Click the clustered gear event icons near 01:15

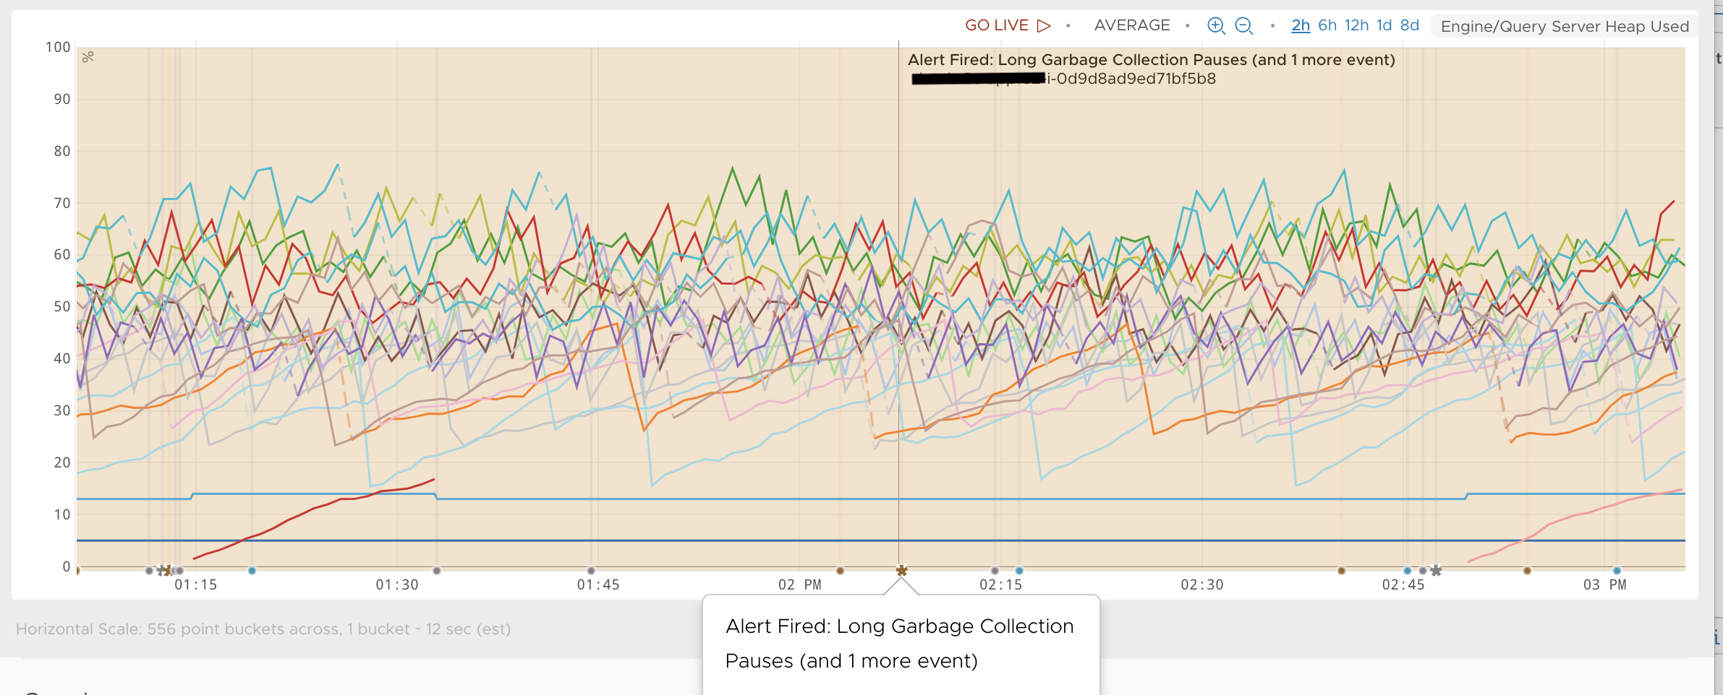click(x=163, y=571)
